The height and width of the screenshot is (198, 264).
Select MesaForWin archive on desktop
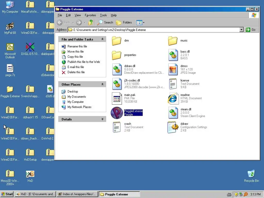pos(30,7)
